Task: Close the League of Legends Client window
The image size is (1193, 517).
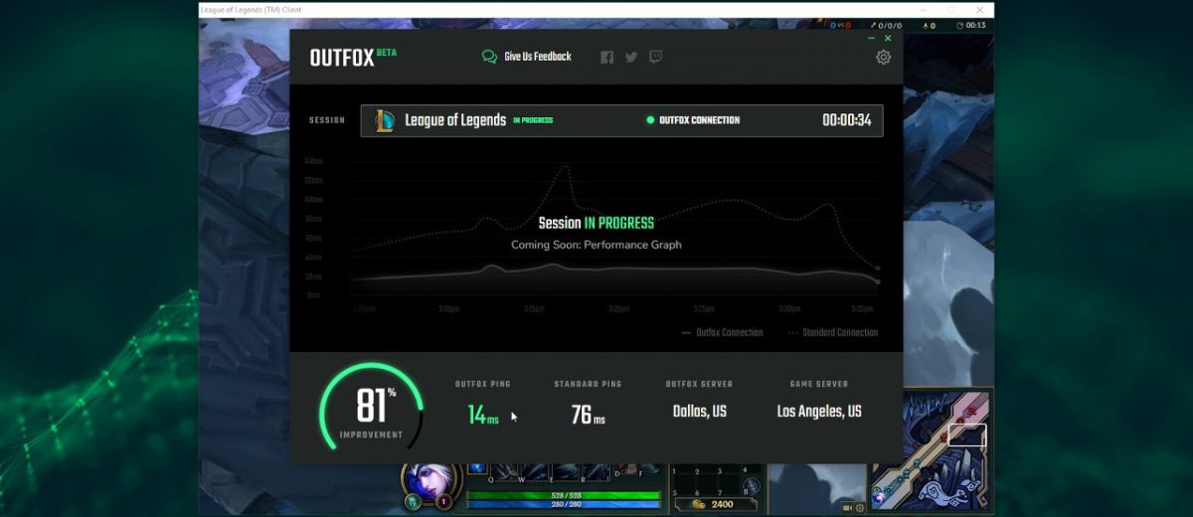Action: coord(979,10)
